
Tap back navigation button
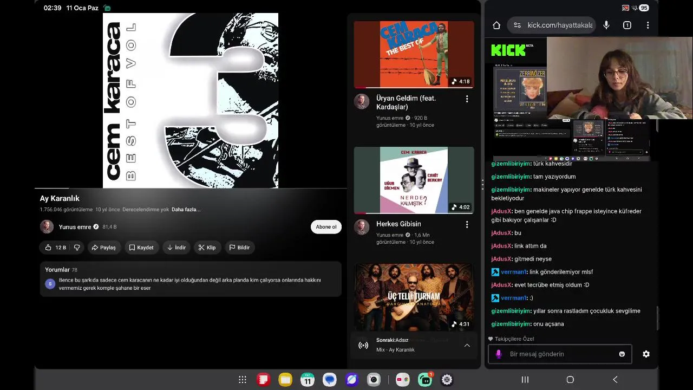tap(615, 380)
